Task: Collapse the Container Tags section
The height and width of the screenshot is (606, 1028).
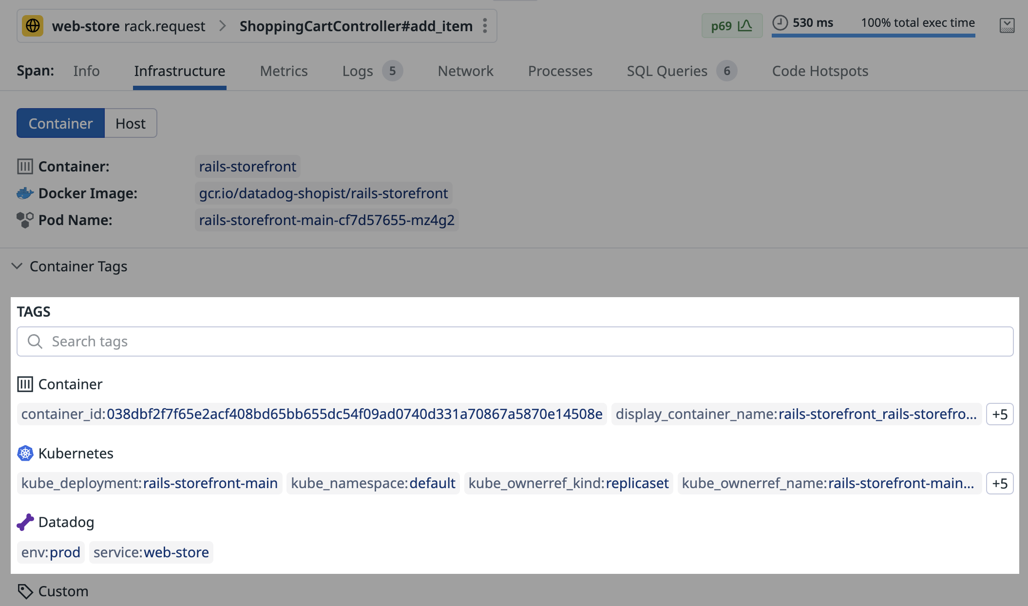Action: tap(17, 266)
